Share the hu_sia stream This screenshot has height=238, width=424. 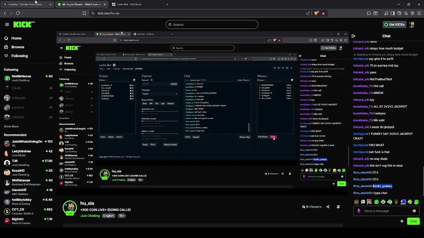pyautogui.click(x=328, y=207)
